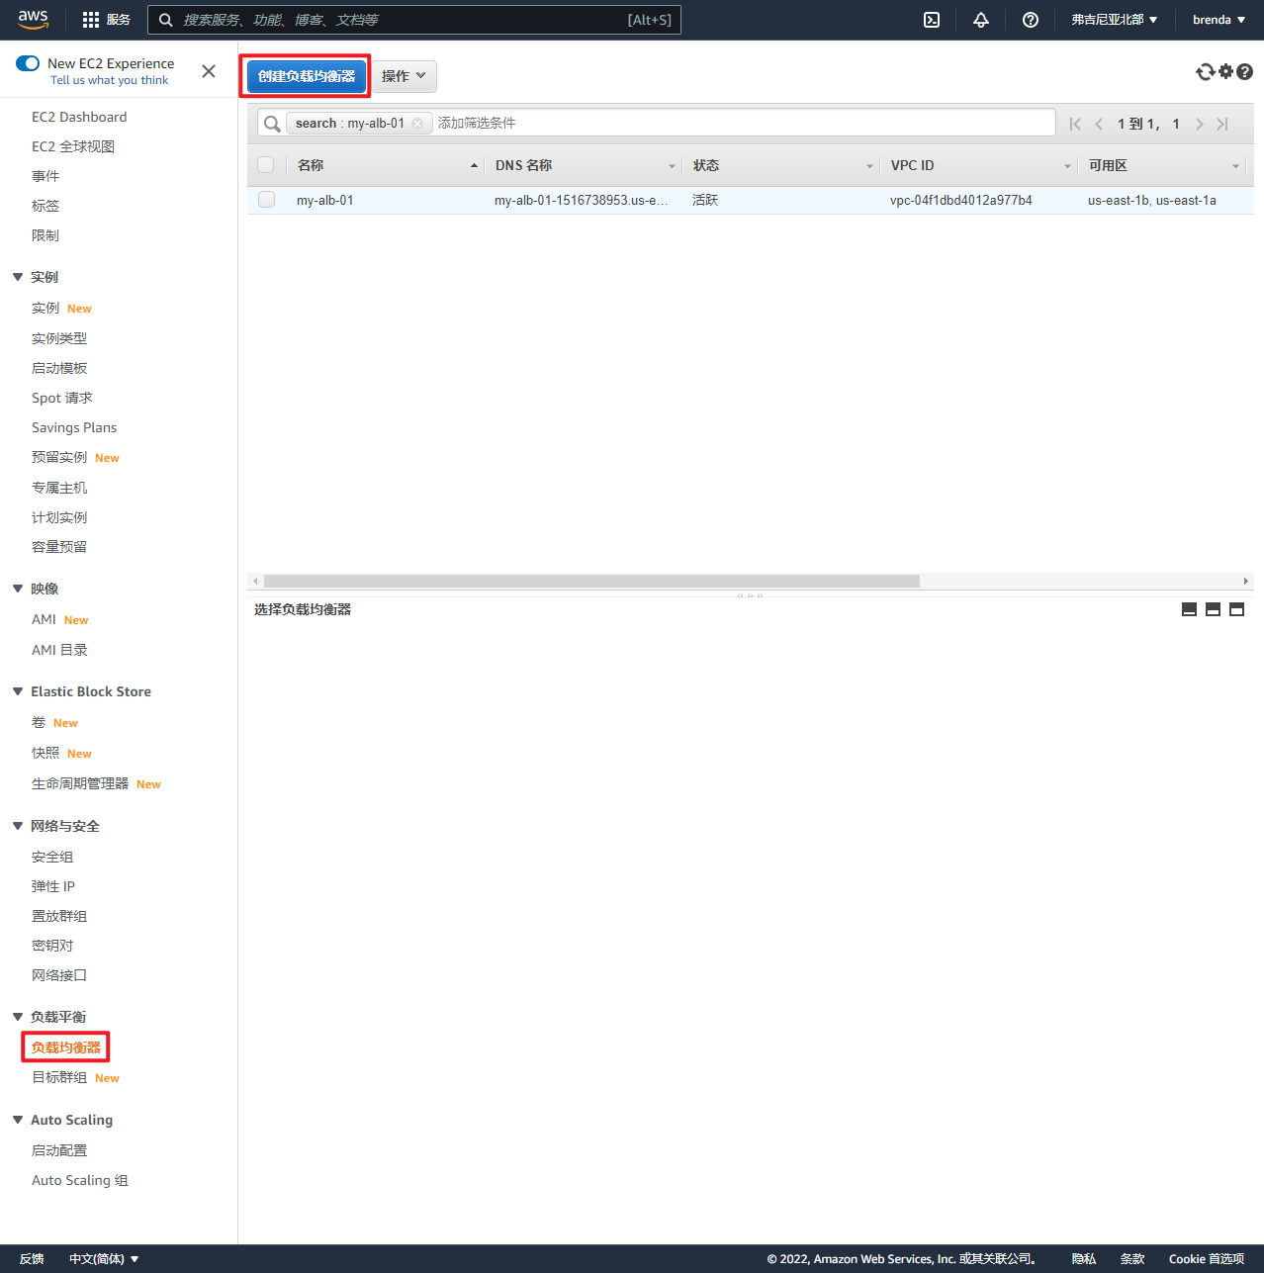Launch CloudShell terminal icon
The image size is (1264, 1273).
tap(932, 20)
